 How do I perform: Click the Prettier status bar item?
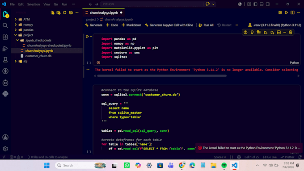(x=287, y=157)
